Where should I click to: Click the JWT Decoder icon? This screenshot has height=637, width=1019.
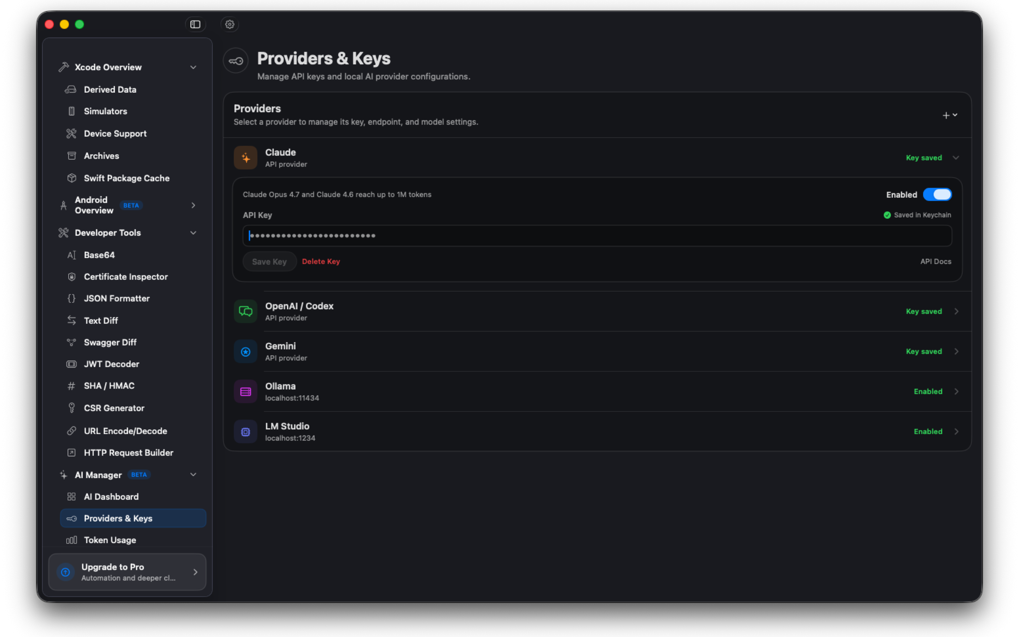[71, 364]
